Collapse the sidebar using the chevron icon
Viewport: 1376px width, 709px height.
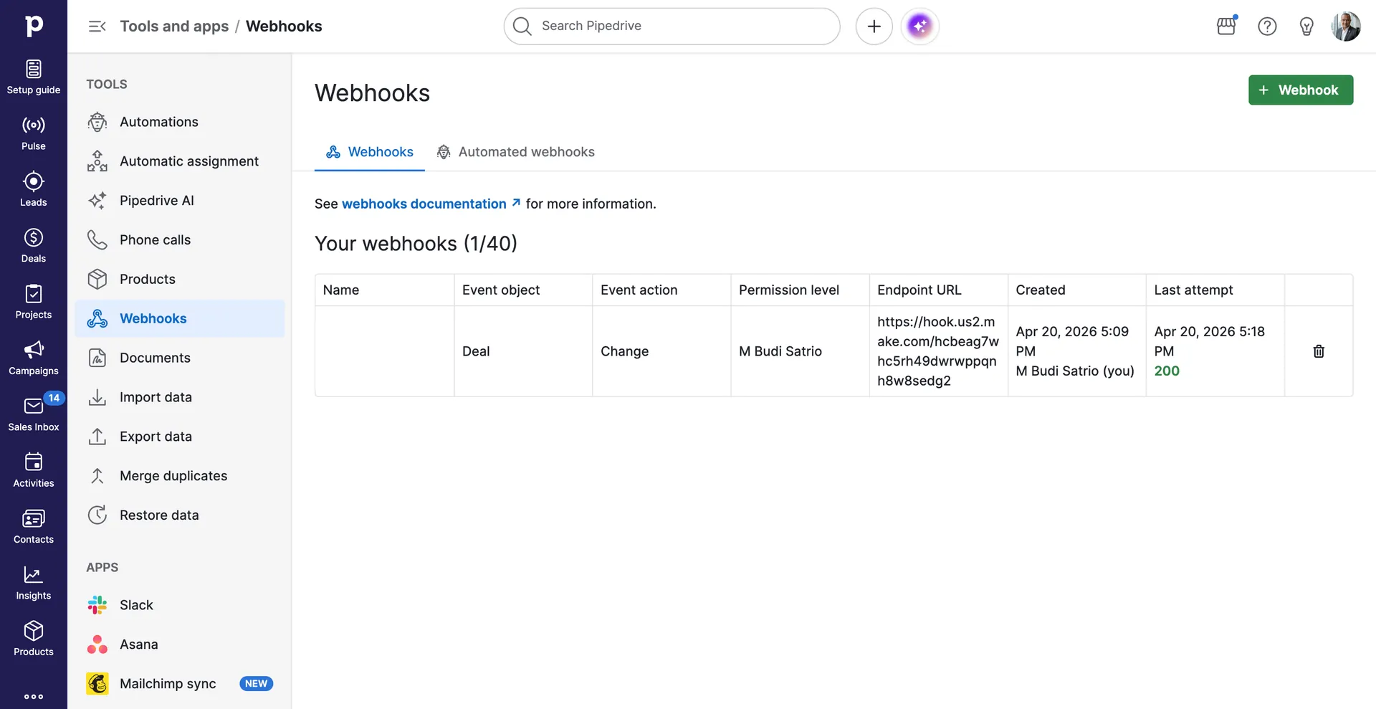coord(97,26)
